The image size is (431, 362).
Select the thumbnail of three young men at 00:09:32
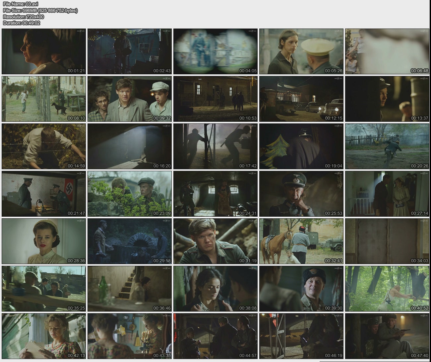pos(130,99)
